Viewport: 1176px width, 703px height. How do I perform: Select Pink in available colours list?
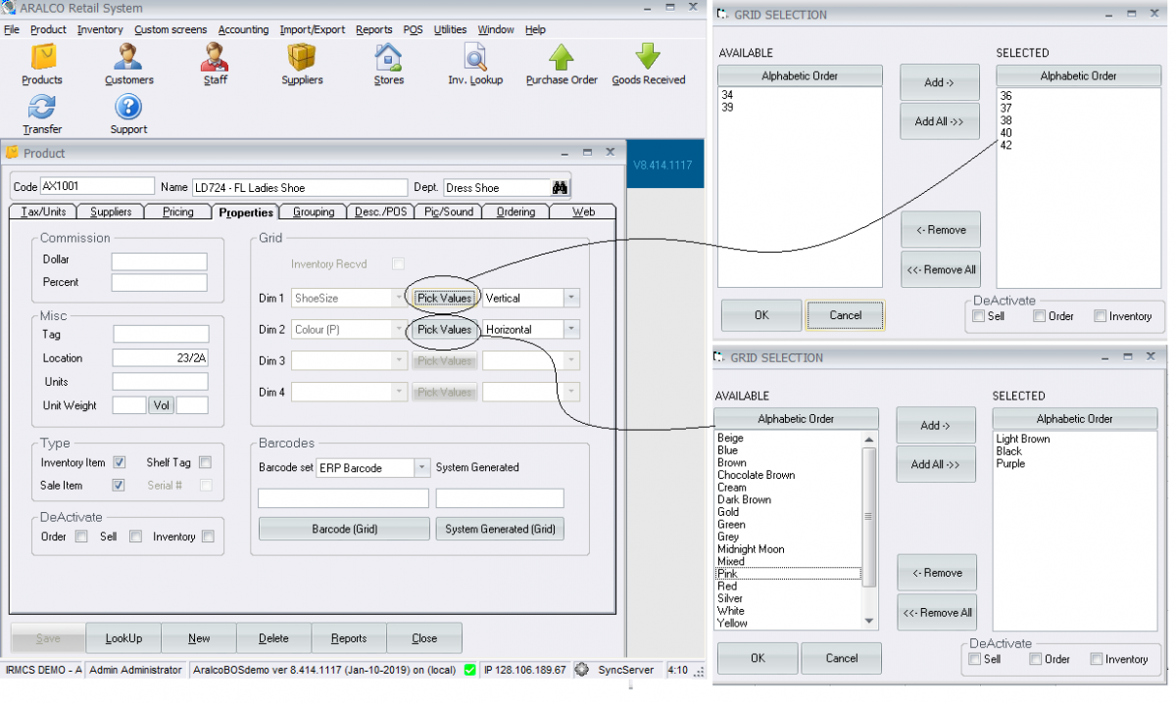tap(789, 574)
